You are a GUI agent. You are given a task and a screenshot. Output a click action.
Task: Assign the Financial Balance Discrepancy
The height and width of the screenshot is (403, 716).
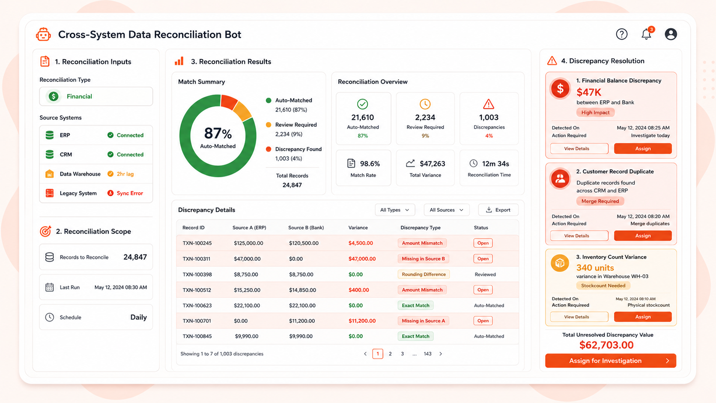pos(643,149)
